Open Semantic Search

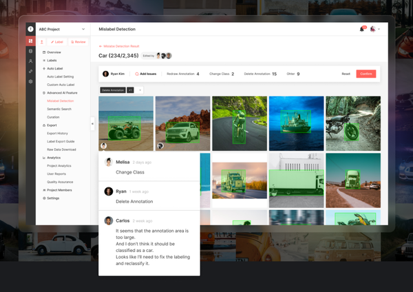coord(59,109)
